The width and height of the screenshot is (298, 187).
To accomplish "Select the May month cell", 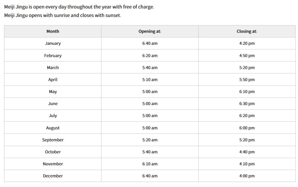I will (x=53, y=92).
